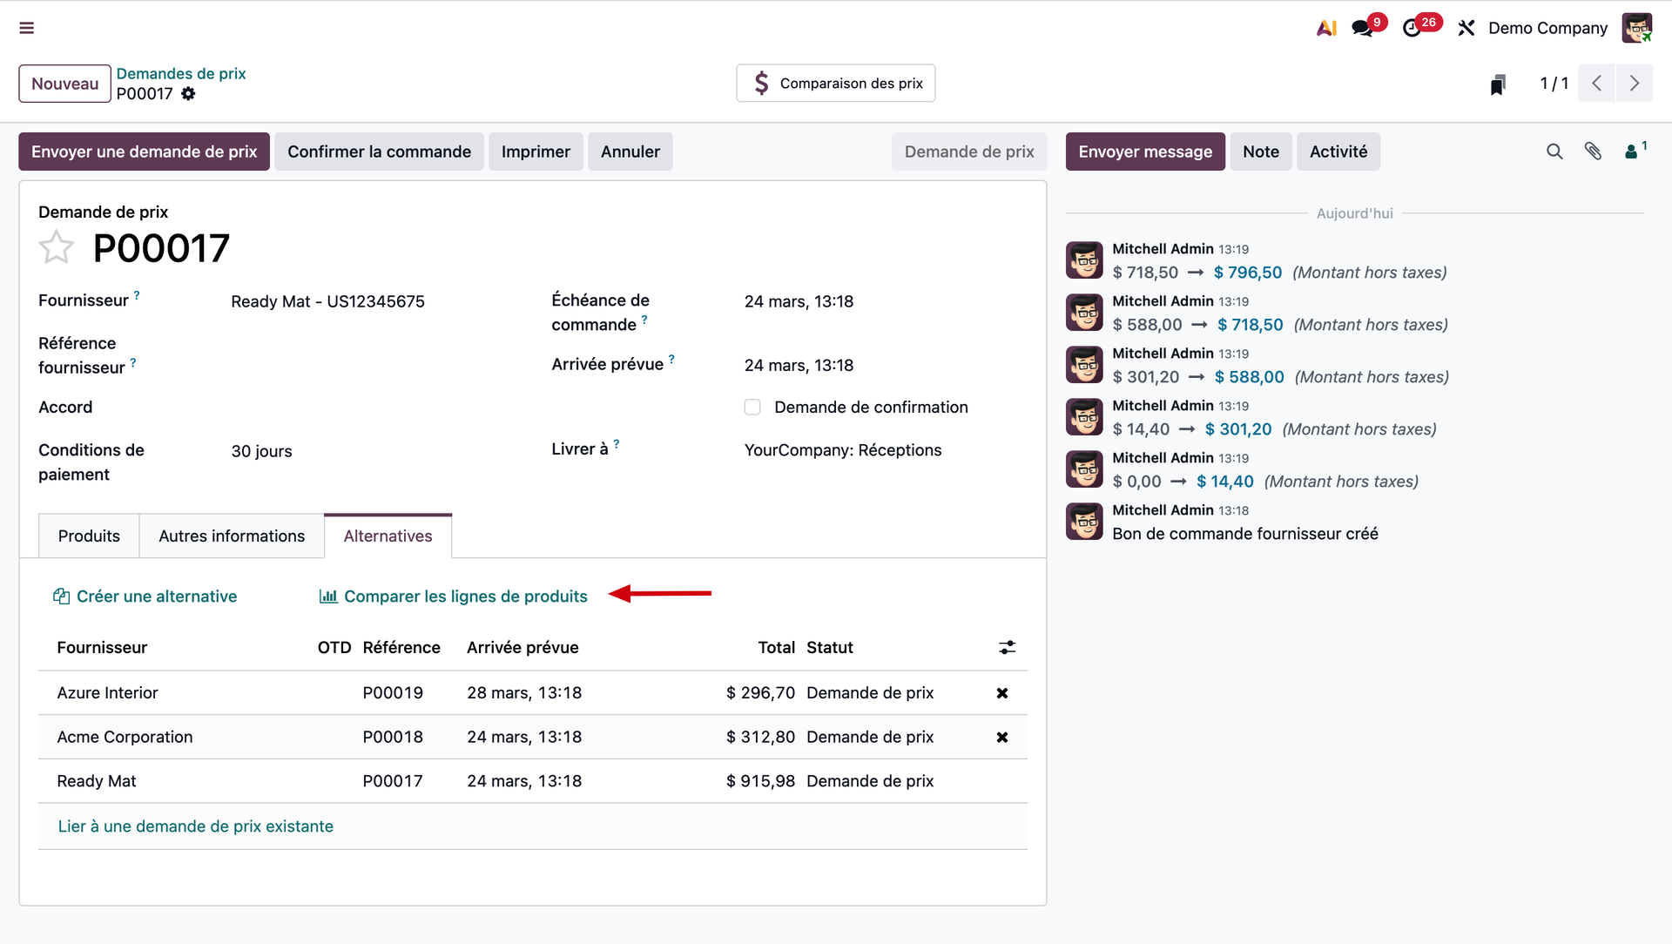1672x944 pixels.
Task: Toggle the priority star for P00017
Action: (57, 248)
